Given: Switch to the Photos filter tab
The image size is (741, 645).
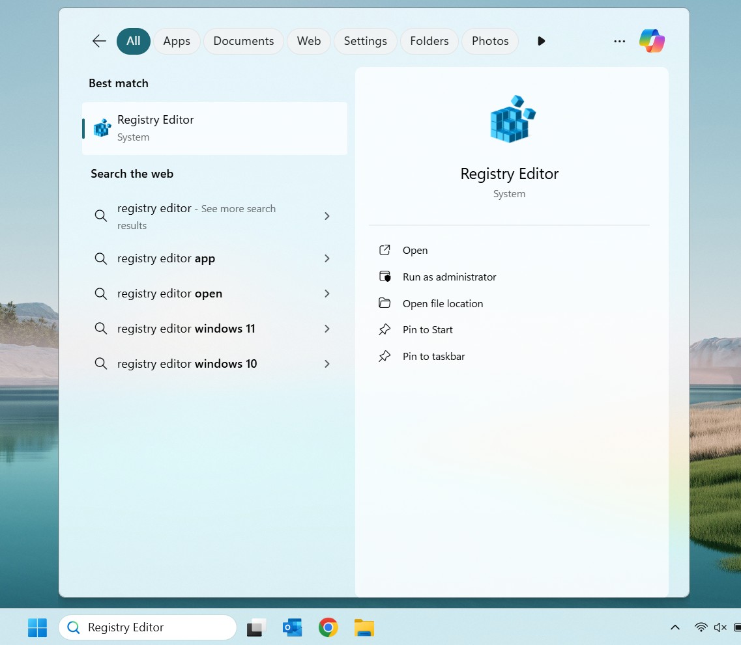Looking at the screenshot, I should (x=490, y=41).
